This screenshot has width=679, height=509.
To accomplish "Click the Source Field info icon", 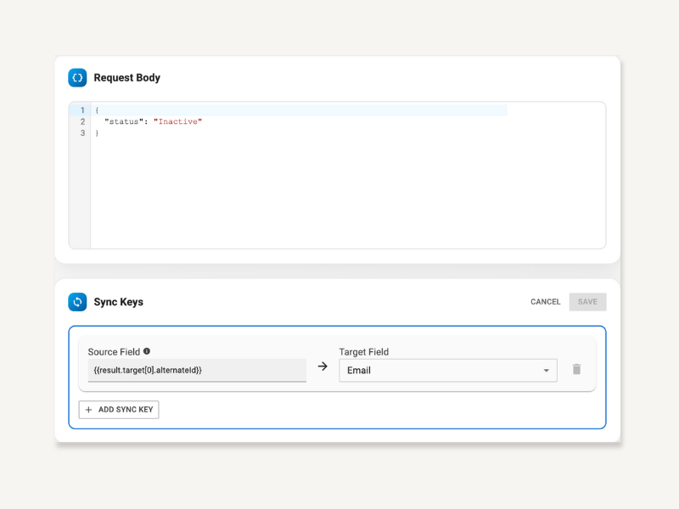I will (x=147, y=351).
